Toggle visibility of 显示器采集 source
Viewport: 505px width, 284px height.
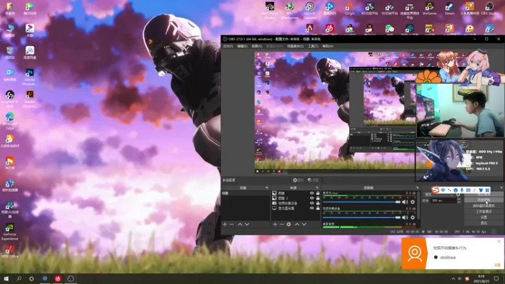(311, 208)
